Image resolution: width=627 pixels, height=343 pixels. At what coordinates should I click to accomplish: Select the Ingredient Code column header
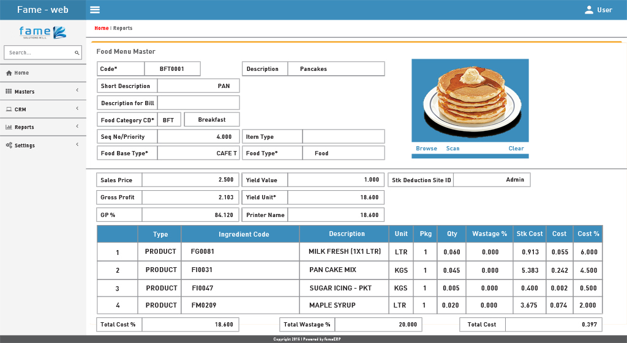pyautogui.click(x=240, y=234)
